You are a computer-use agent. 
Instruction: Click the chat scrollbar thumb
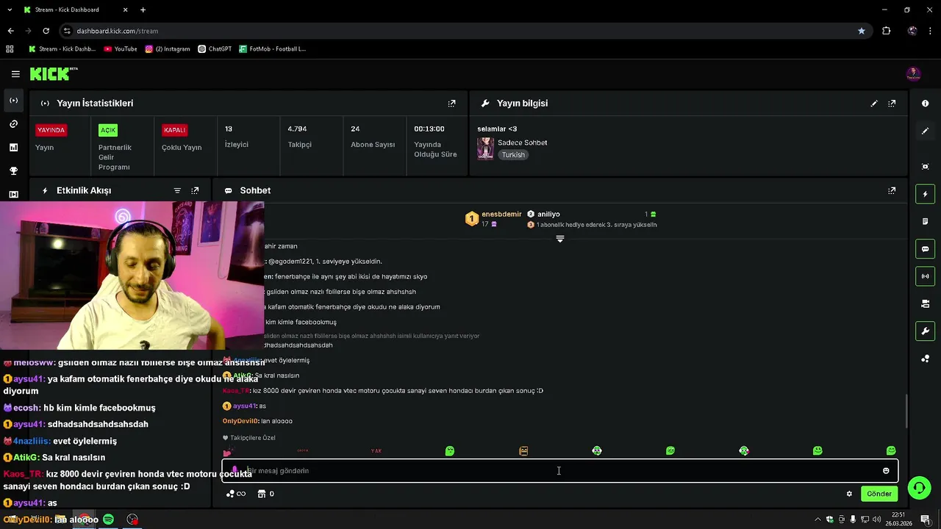[906, 411]
